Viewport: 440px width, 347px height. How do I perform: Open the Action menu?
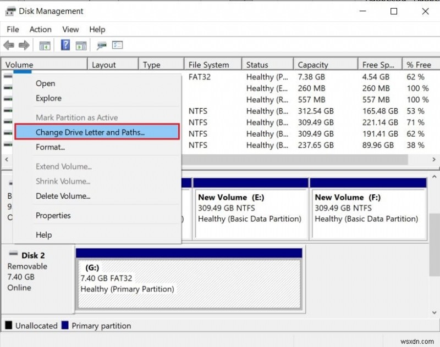click(x=40, y=30)
